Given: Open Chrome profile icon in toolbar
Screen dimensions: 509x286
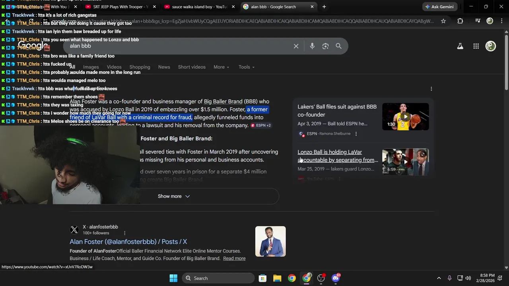Looking at the screenshot, I should point(490,21).
